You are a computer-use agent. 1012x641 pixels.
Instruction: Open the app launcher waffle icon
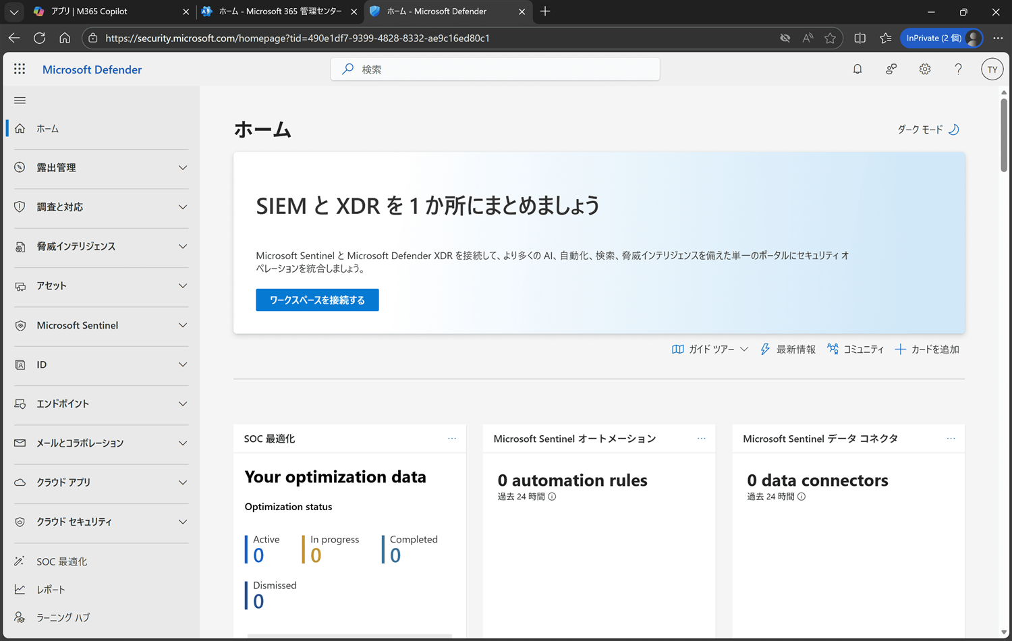coord(20,69)
